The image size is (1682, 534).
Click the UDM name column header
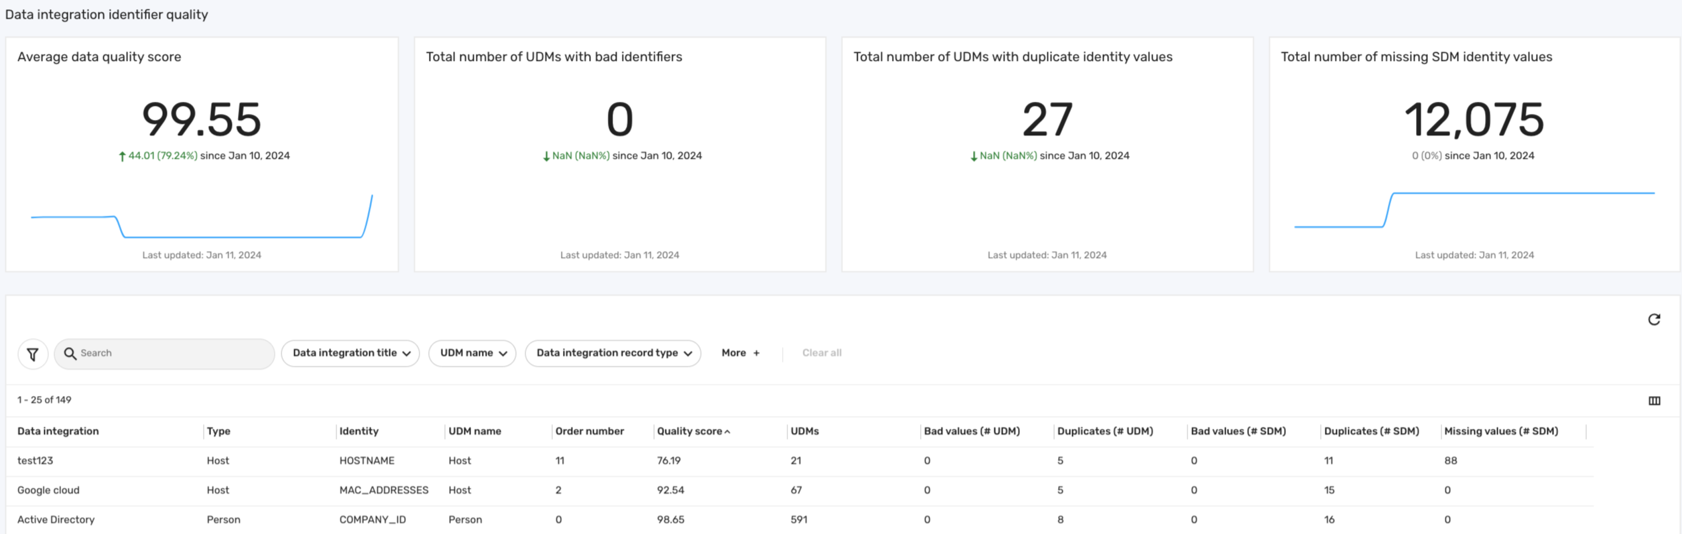click(x=474, y=431)
